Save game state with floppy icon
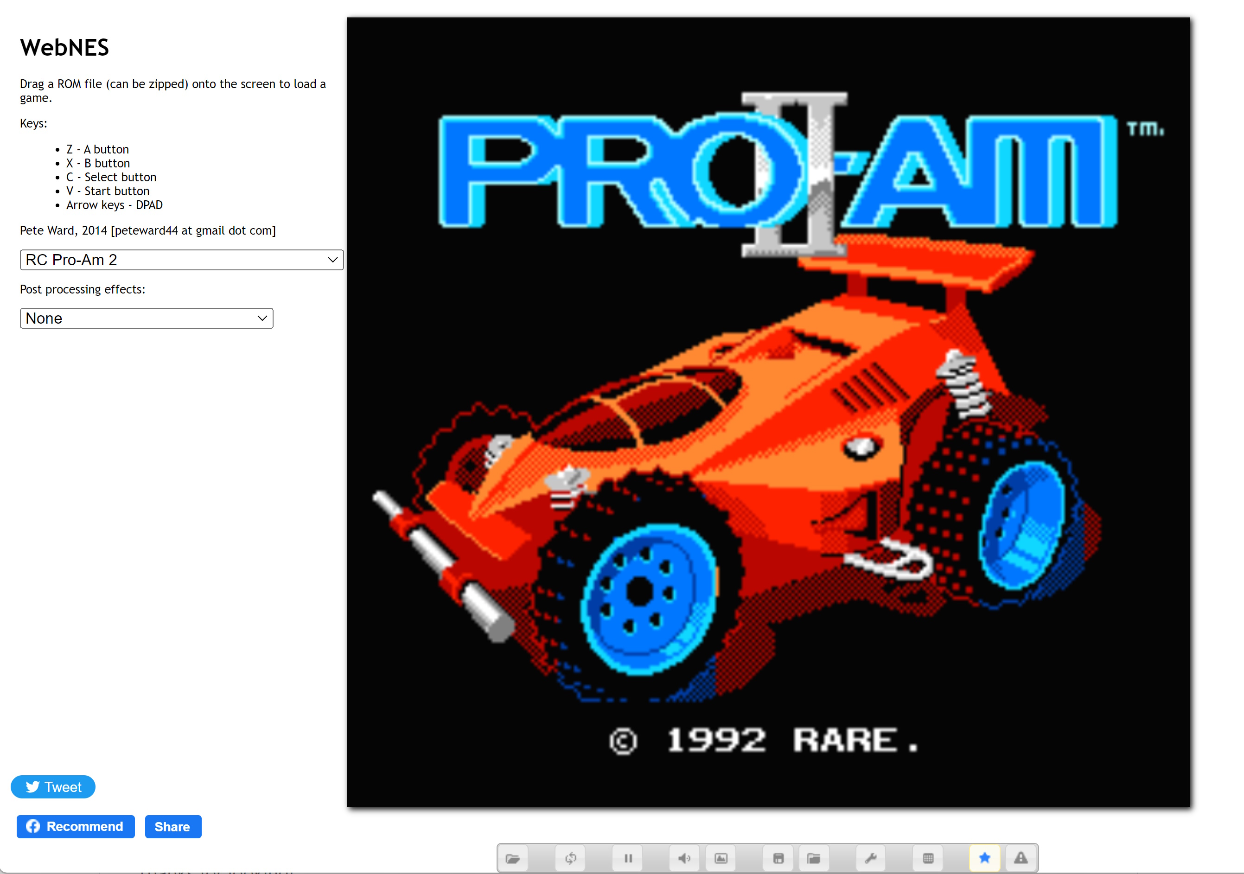1244x874 pixels. [778, 858]
